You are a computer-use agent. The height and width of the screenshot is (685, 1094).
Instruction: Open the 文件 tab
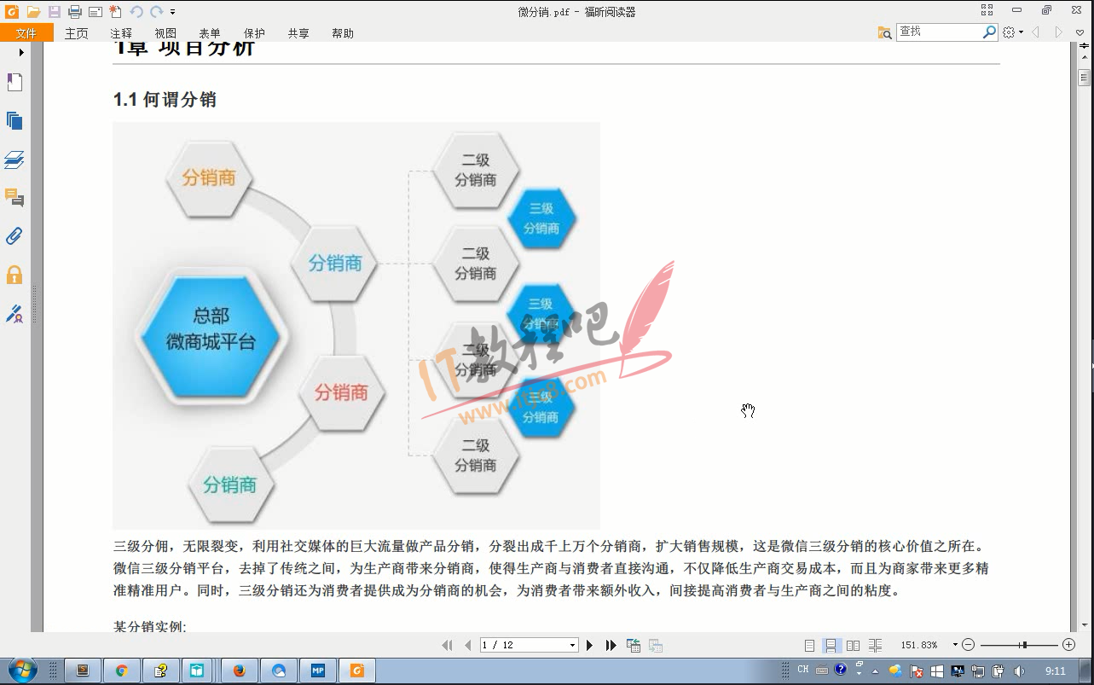pos(26,33)
